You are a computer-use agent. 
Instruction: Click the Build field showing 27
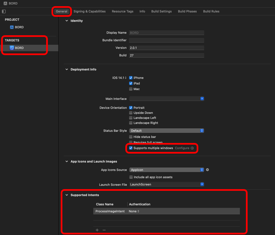tap(167, 55)
